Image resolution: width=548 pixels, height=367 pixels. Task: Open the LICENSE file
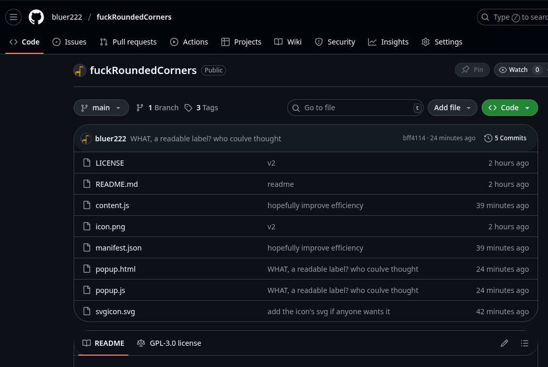pos(110,163)
